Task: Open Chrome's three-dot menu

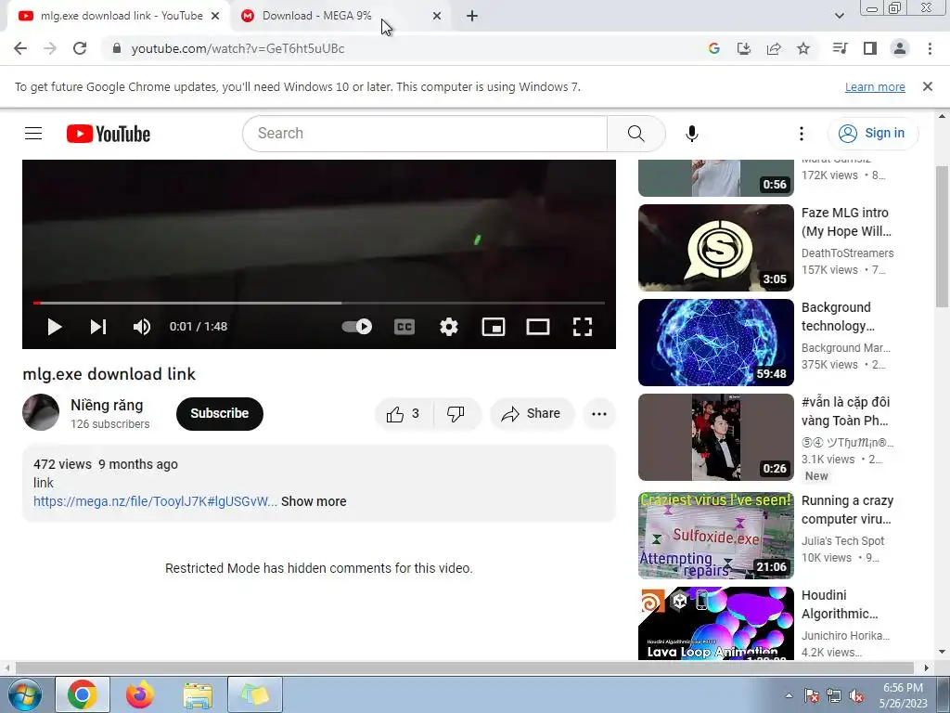Action: (930, 48)
